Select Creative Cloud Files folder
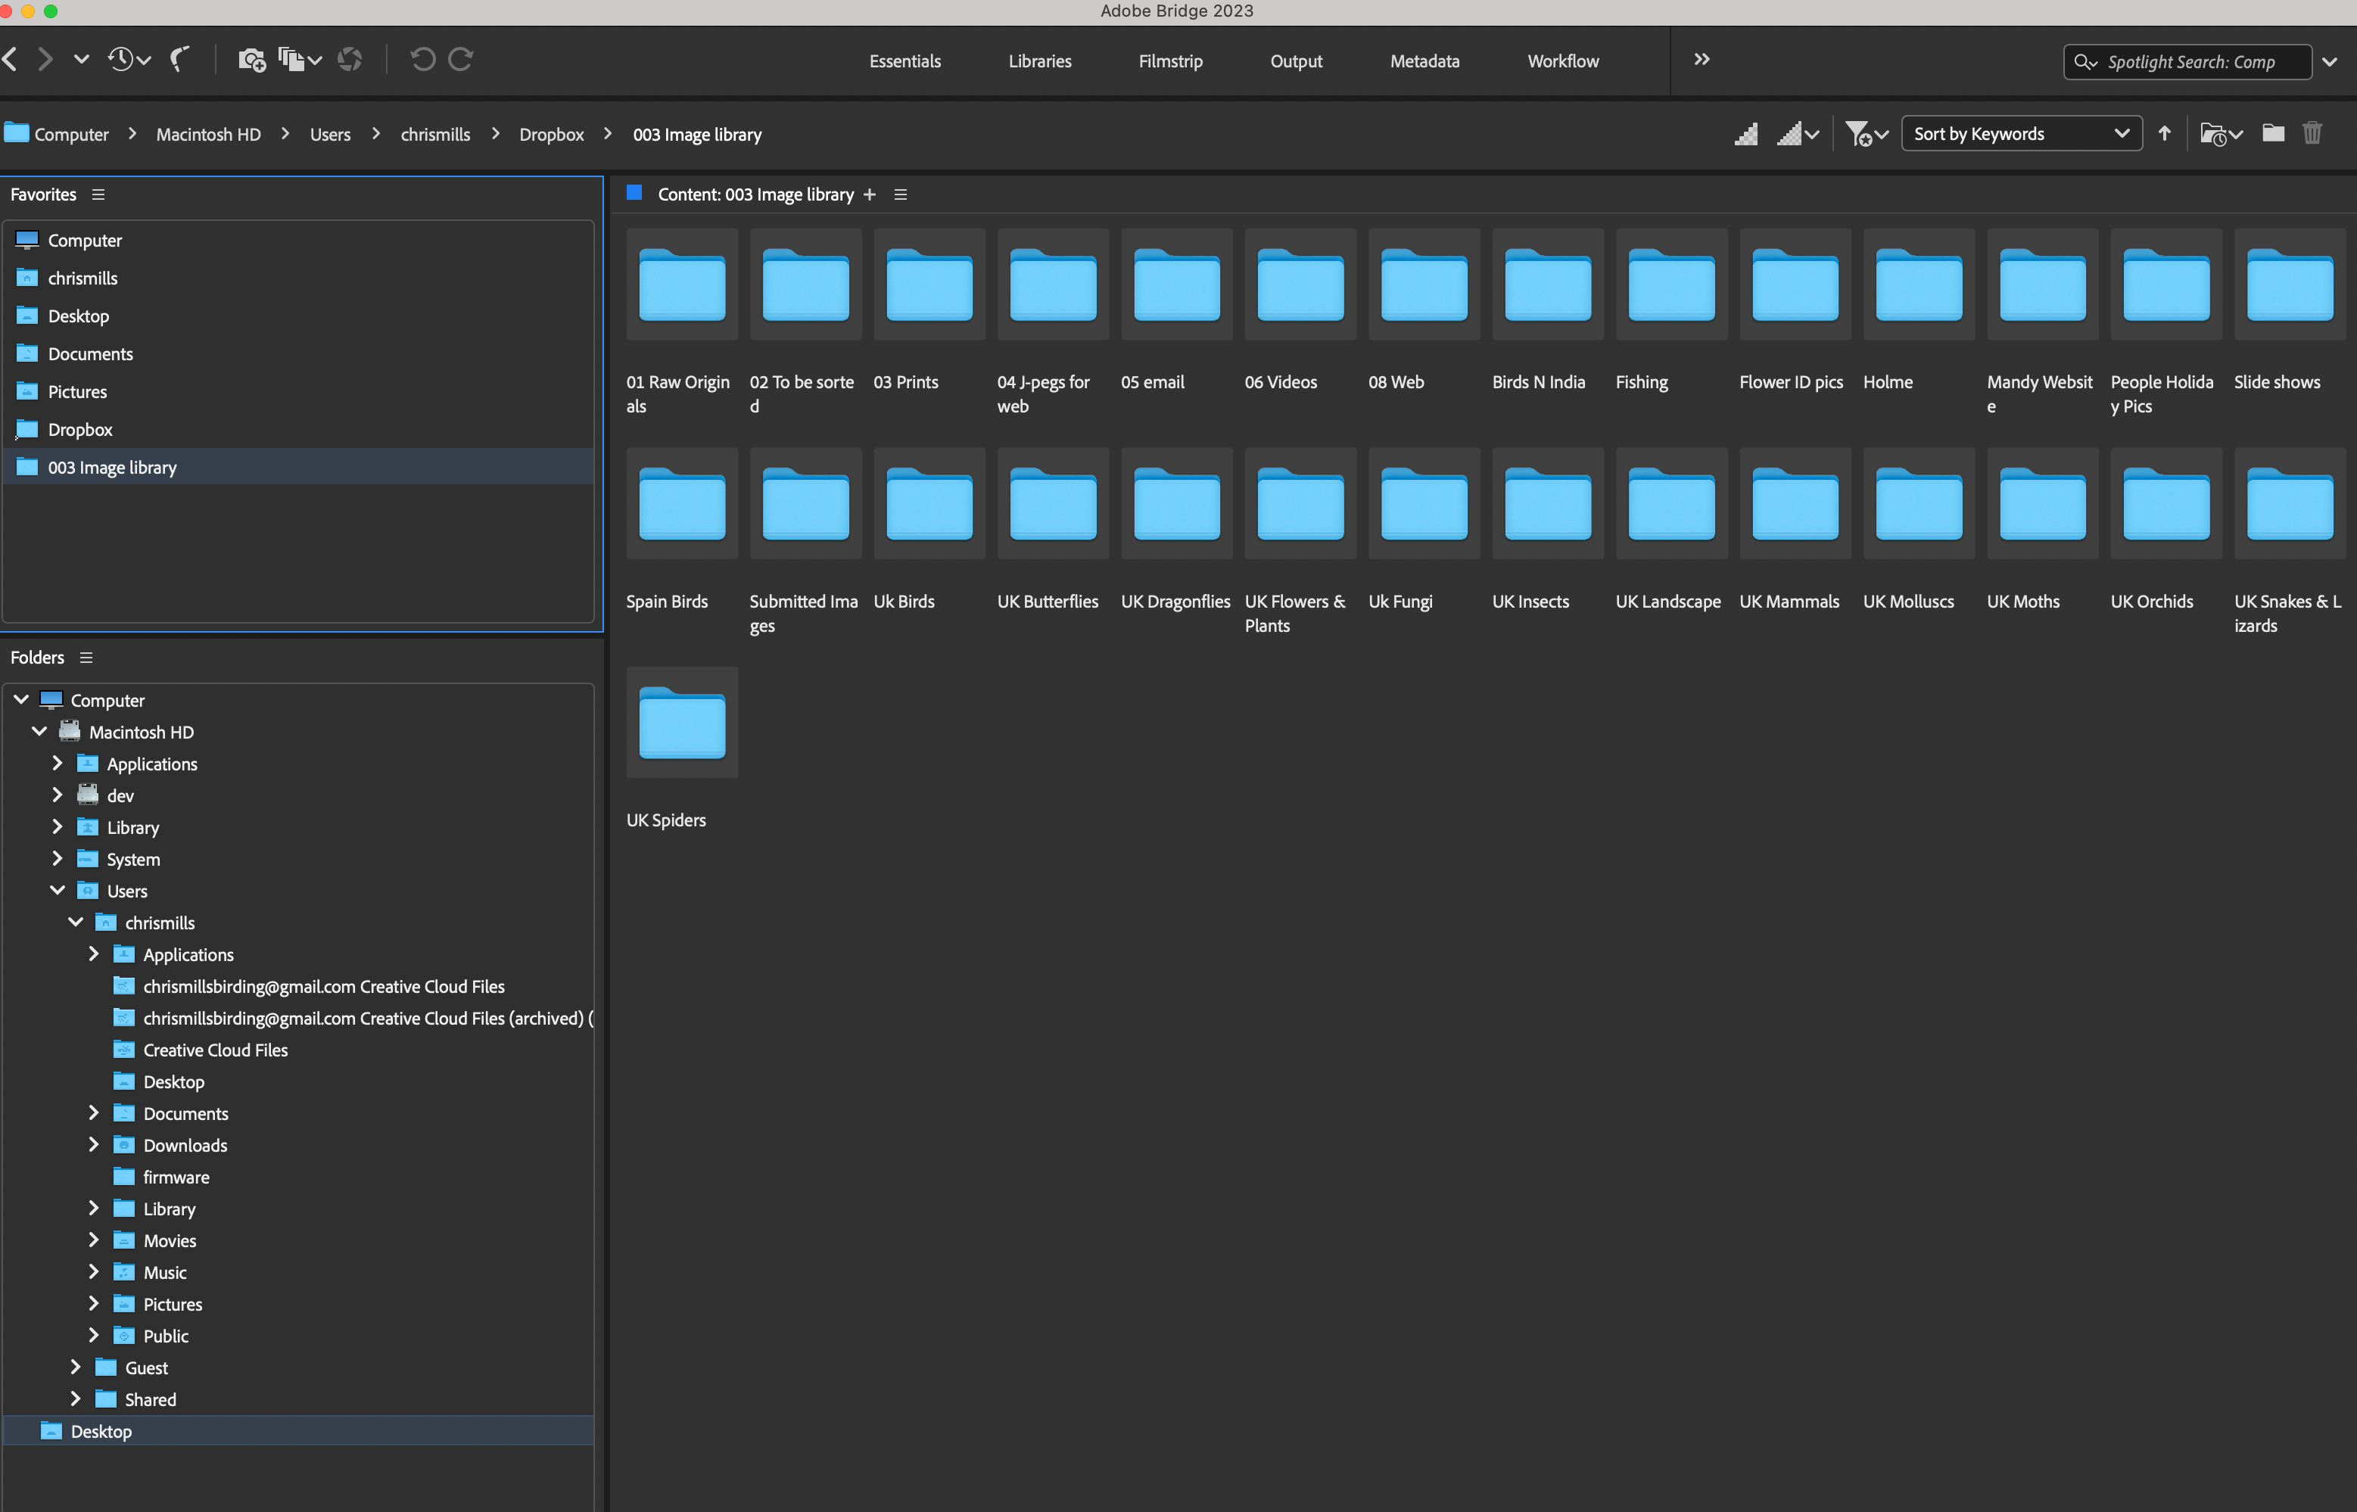Screen dimensions: 2357x1512 coord(215,1050)
